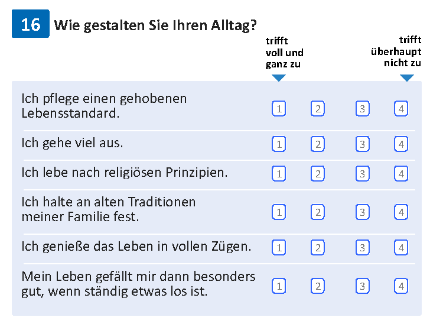Select 3 for 'Ich lebe nach religiösen Prinzipien'
Screen dimensions: 443x327
point(363,173)
